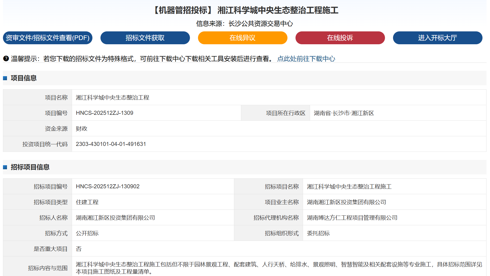
Task: Click tender method value 公开招标
Action: point(87,233)
